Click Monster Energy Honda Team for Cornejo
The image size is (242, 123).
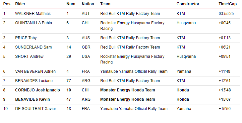click(x=128, y=90)
